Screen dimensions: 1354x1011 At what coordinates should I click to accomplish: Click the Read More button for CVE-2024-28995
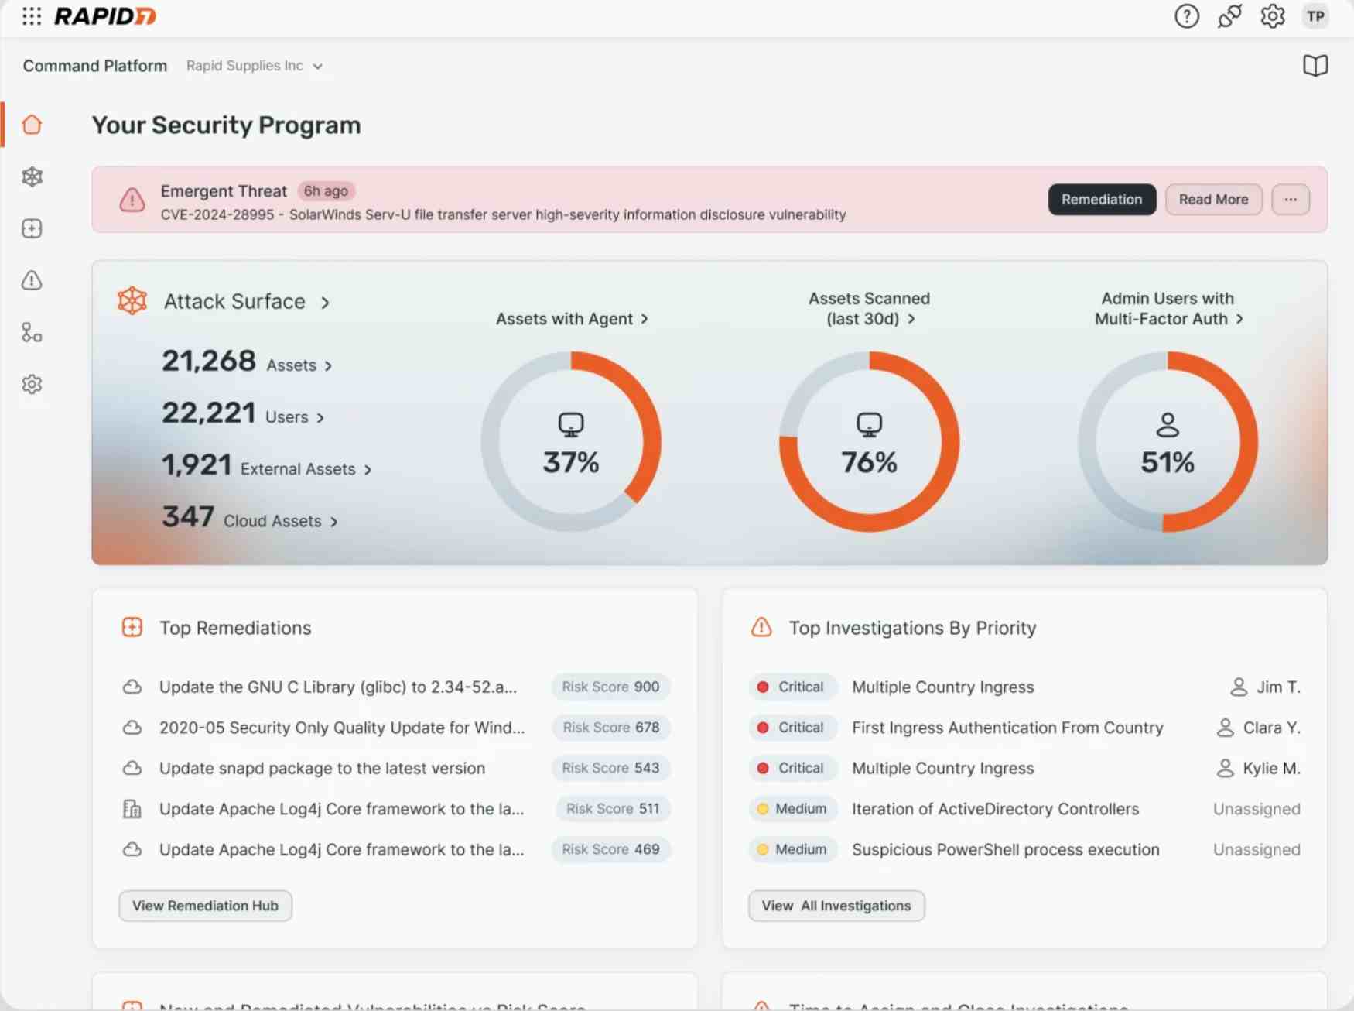pos(1213,200)
